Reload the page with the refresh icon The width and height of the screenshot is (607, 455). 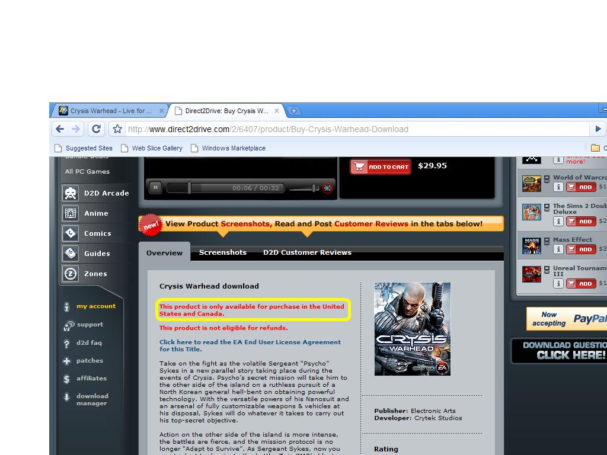pyautogui.click(x=97, y=129)
